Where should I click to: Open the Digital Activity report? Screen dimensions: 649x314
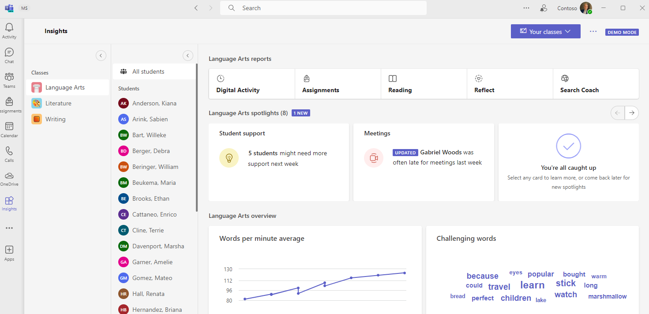click(251, 84)
